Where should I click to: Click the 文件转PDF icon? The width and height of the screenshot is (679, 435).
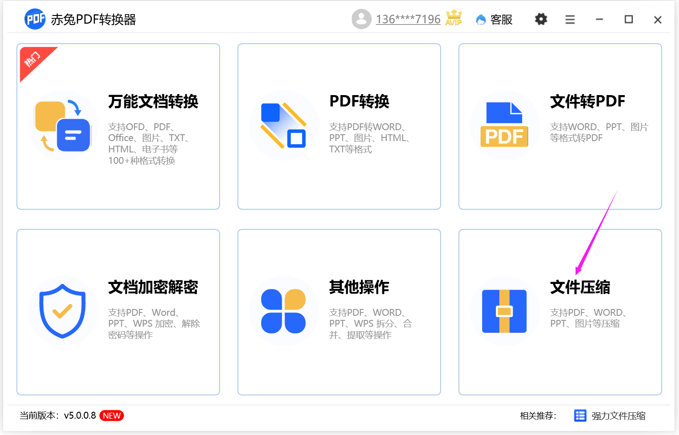click(x=504, y=125)
